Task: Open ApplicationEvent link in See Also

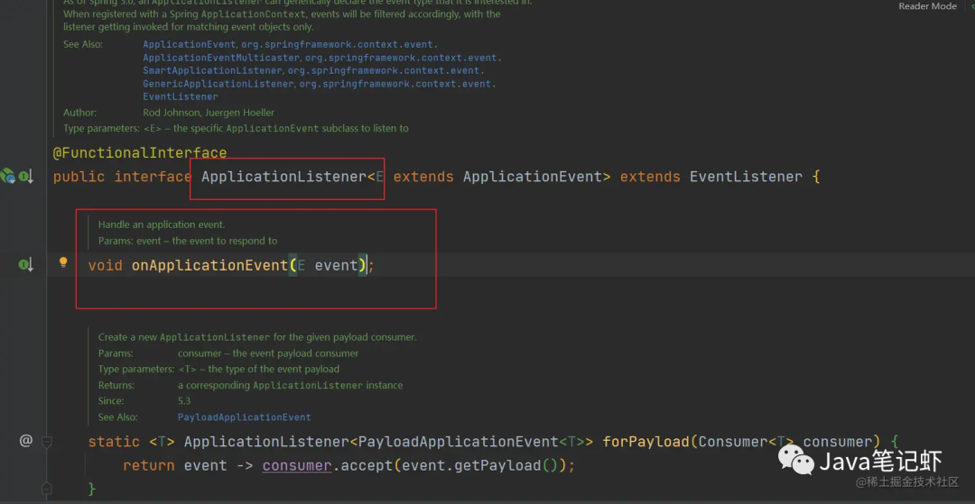Action: pos(190,44)
